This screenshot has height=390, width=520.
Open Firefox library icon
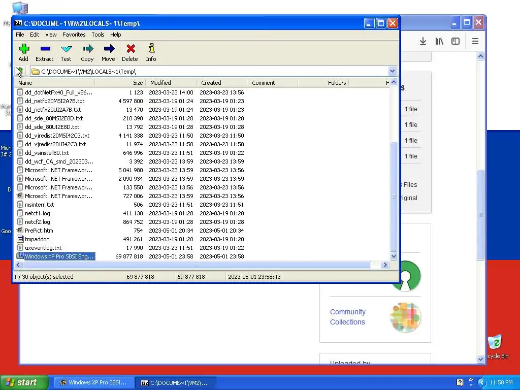pyautogui.click(x=439, y=41)
